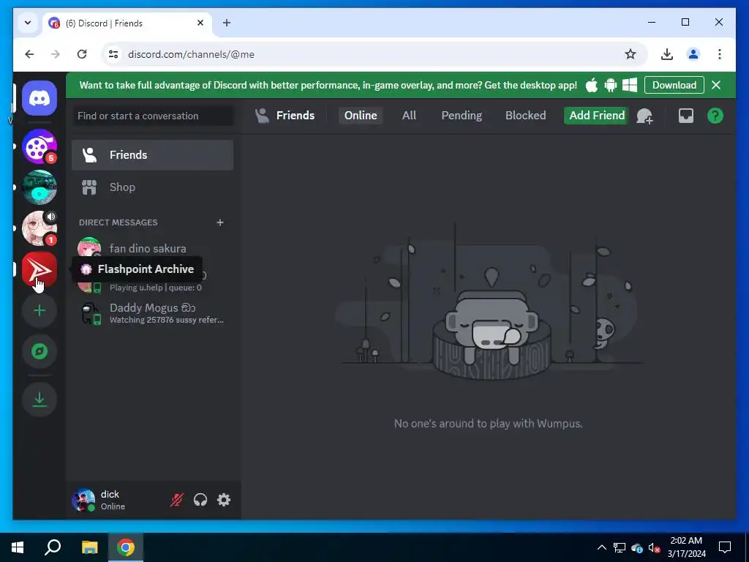Open the Inbox icon
Viewport: 749px width, 562px height.
click(x=686, y=116)
